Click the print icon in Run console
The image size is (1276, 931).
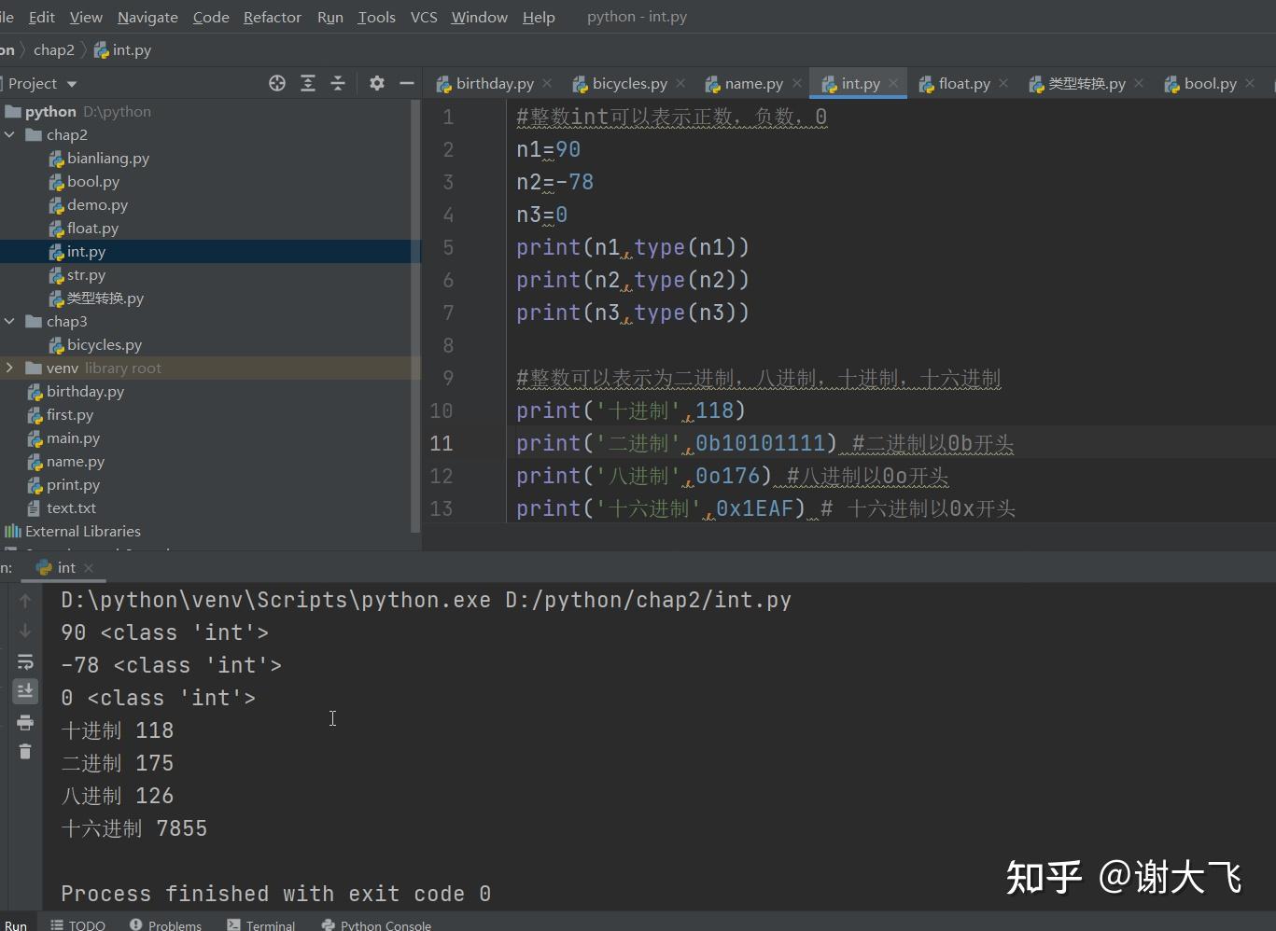25,723
